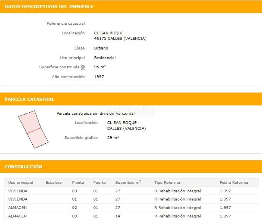Viewport: 262px width, 224px height.
Task: Select the Parcela Catastral section header
Action: (29, 99)
